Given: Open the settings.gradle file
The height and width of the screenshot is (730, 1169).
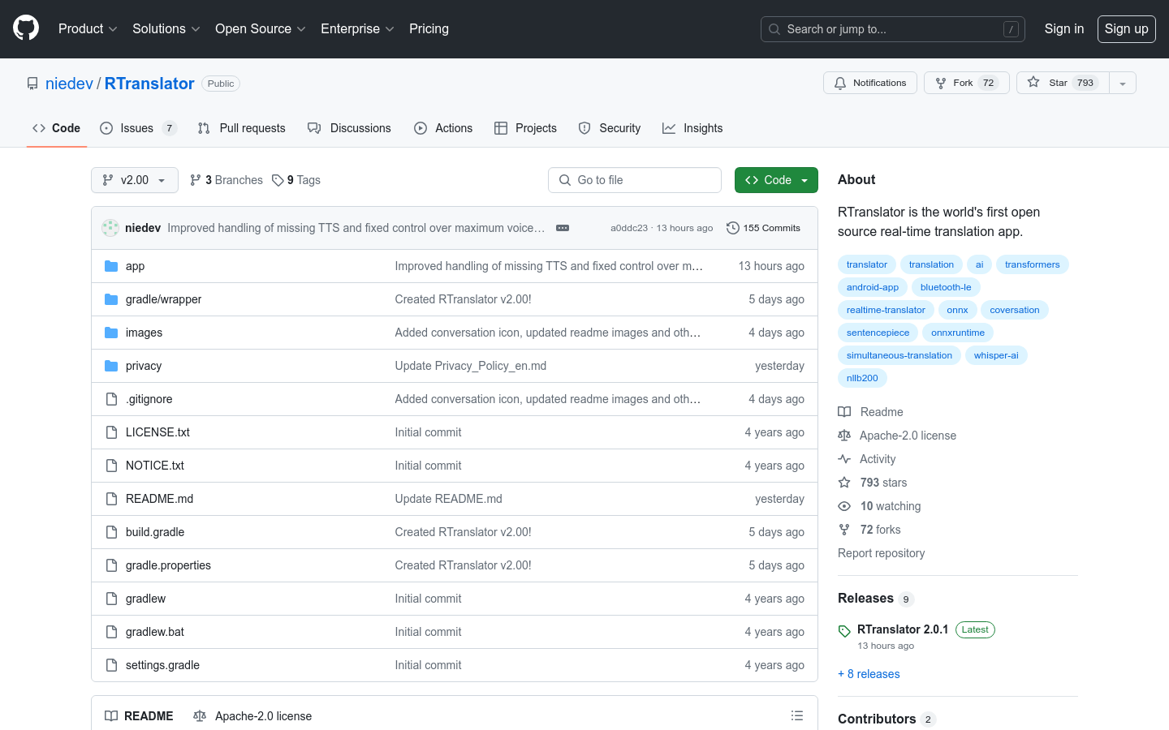Looking at the screenshot, I should coord(162,665).
